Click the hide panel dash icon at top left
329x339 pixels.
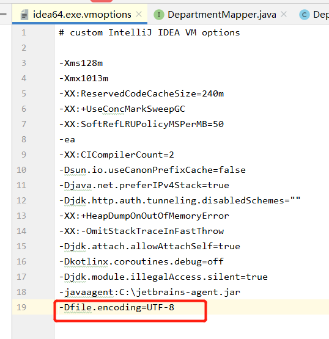pos(3,14)
